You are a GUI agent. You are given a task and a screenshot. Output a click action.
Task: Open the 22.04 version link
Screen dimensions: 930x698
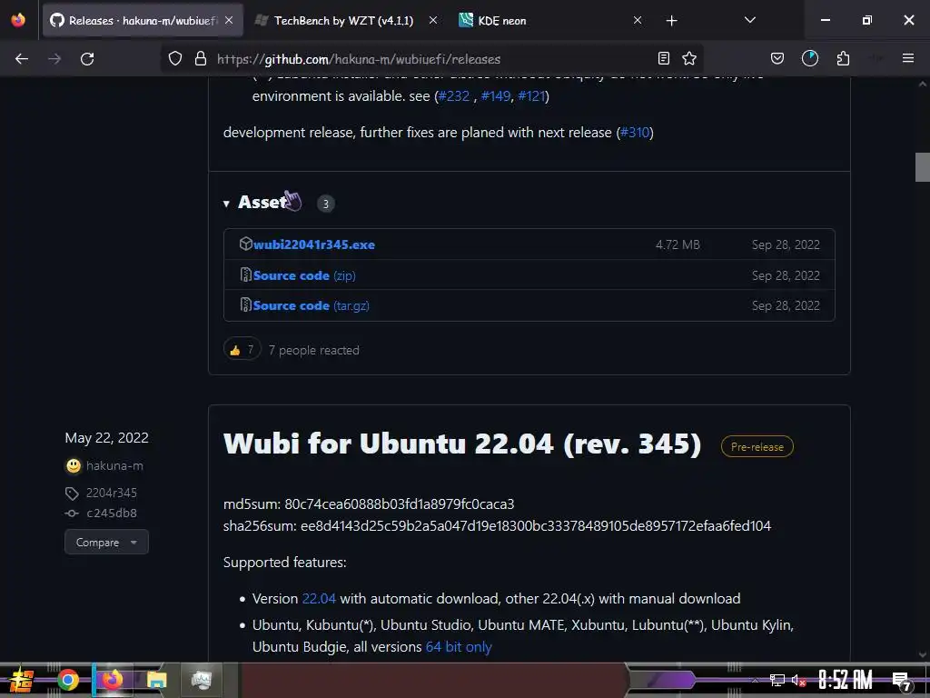pyautogui.click(x=319, y=598)
